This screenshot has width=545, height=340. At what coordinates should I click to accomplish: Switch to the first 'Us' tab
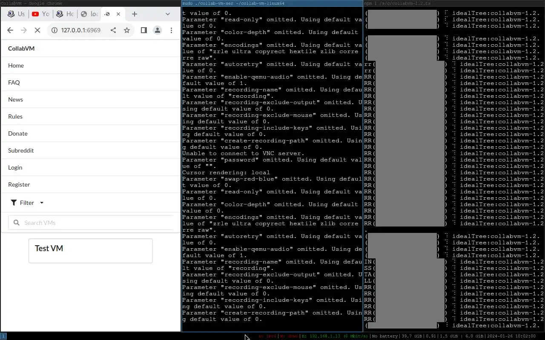(x=16, y=14)
